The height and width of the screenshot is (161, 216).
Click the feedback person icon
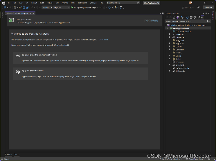(x=198, y=8)
